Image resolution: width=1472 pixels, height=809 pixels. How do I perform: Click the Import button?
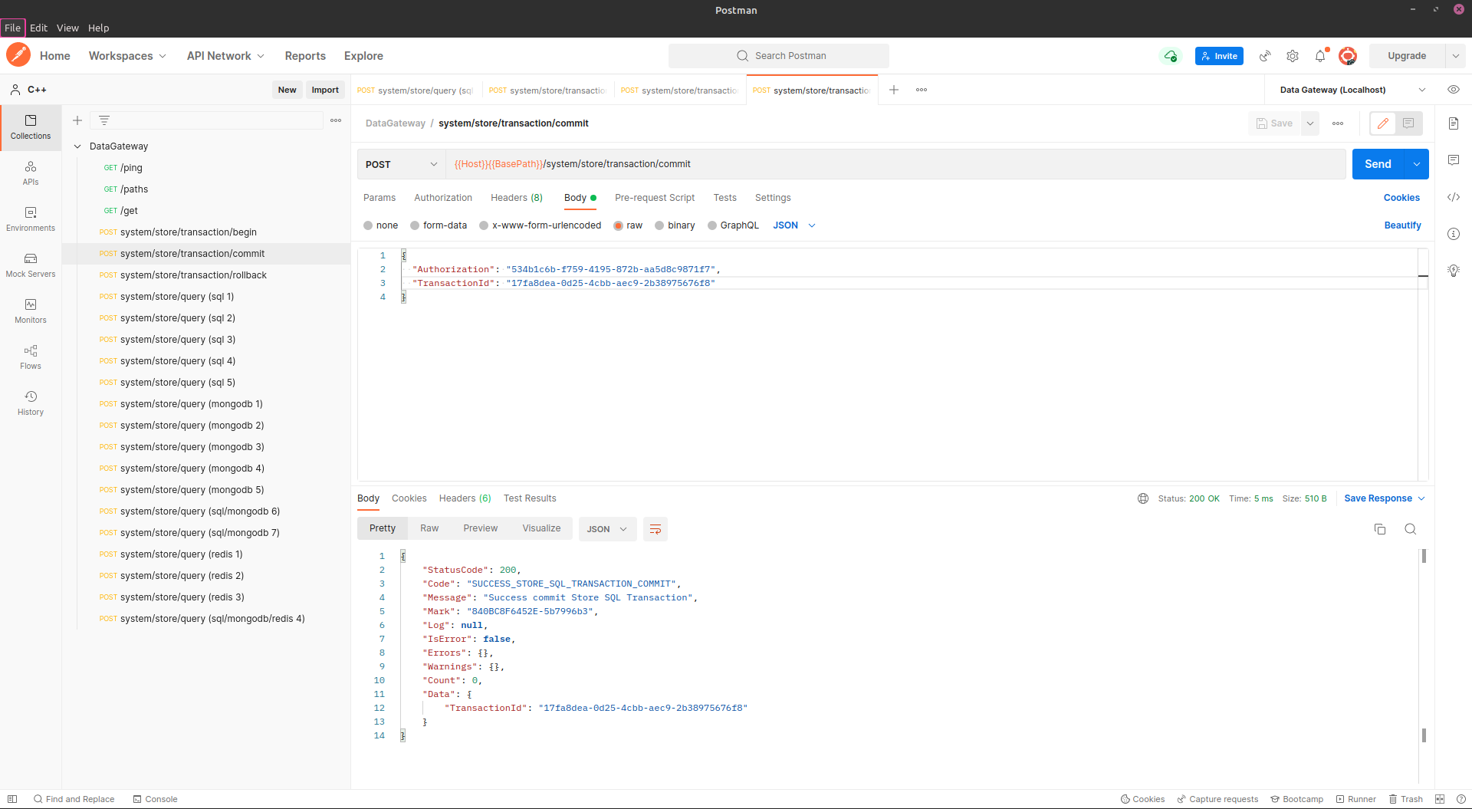pyautogui.click(x=325, y=90)
